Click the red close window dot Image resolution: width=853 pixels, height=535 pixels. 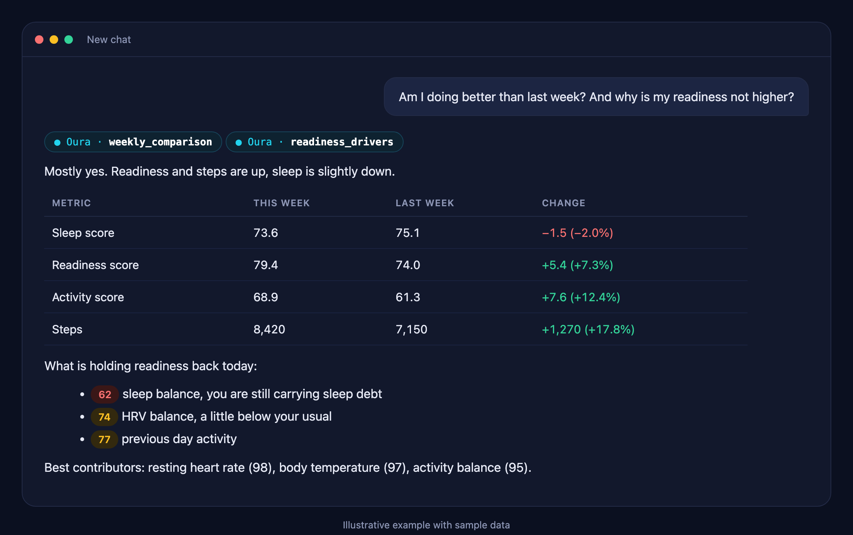pyautogui.click(x=39, y=40)
